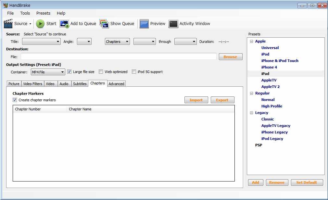The width and height of the screenshot is (328, 200).
Task: Switch to the Advanced tab
Action: click(x=117, y=84)
